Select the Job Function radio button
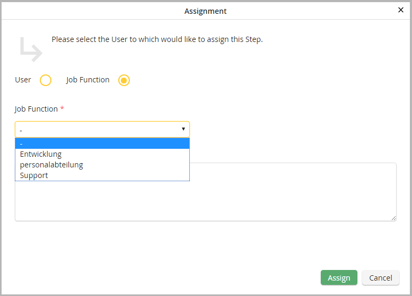 coord(124,80)
